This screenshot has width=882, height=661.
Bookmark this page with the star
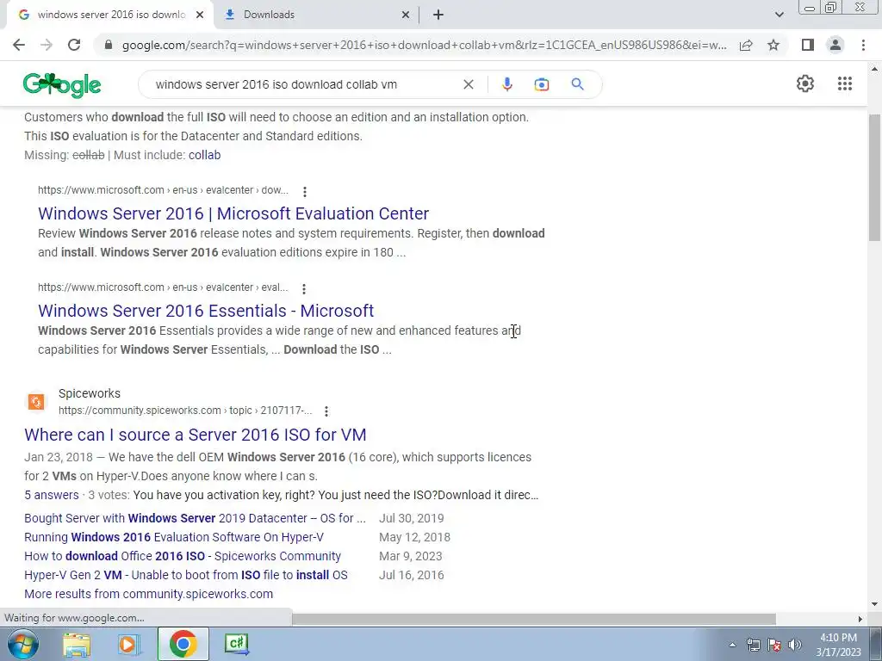[x=773, y=45]
